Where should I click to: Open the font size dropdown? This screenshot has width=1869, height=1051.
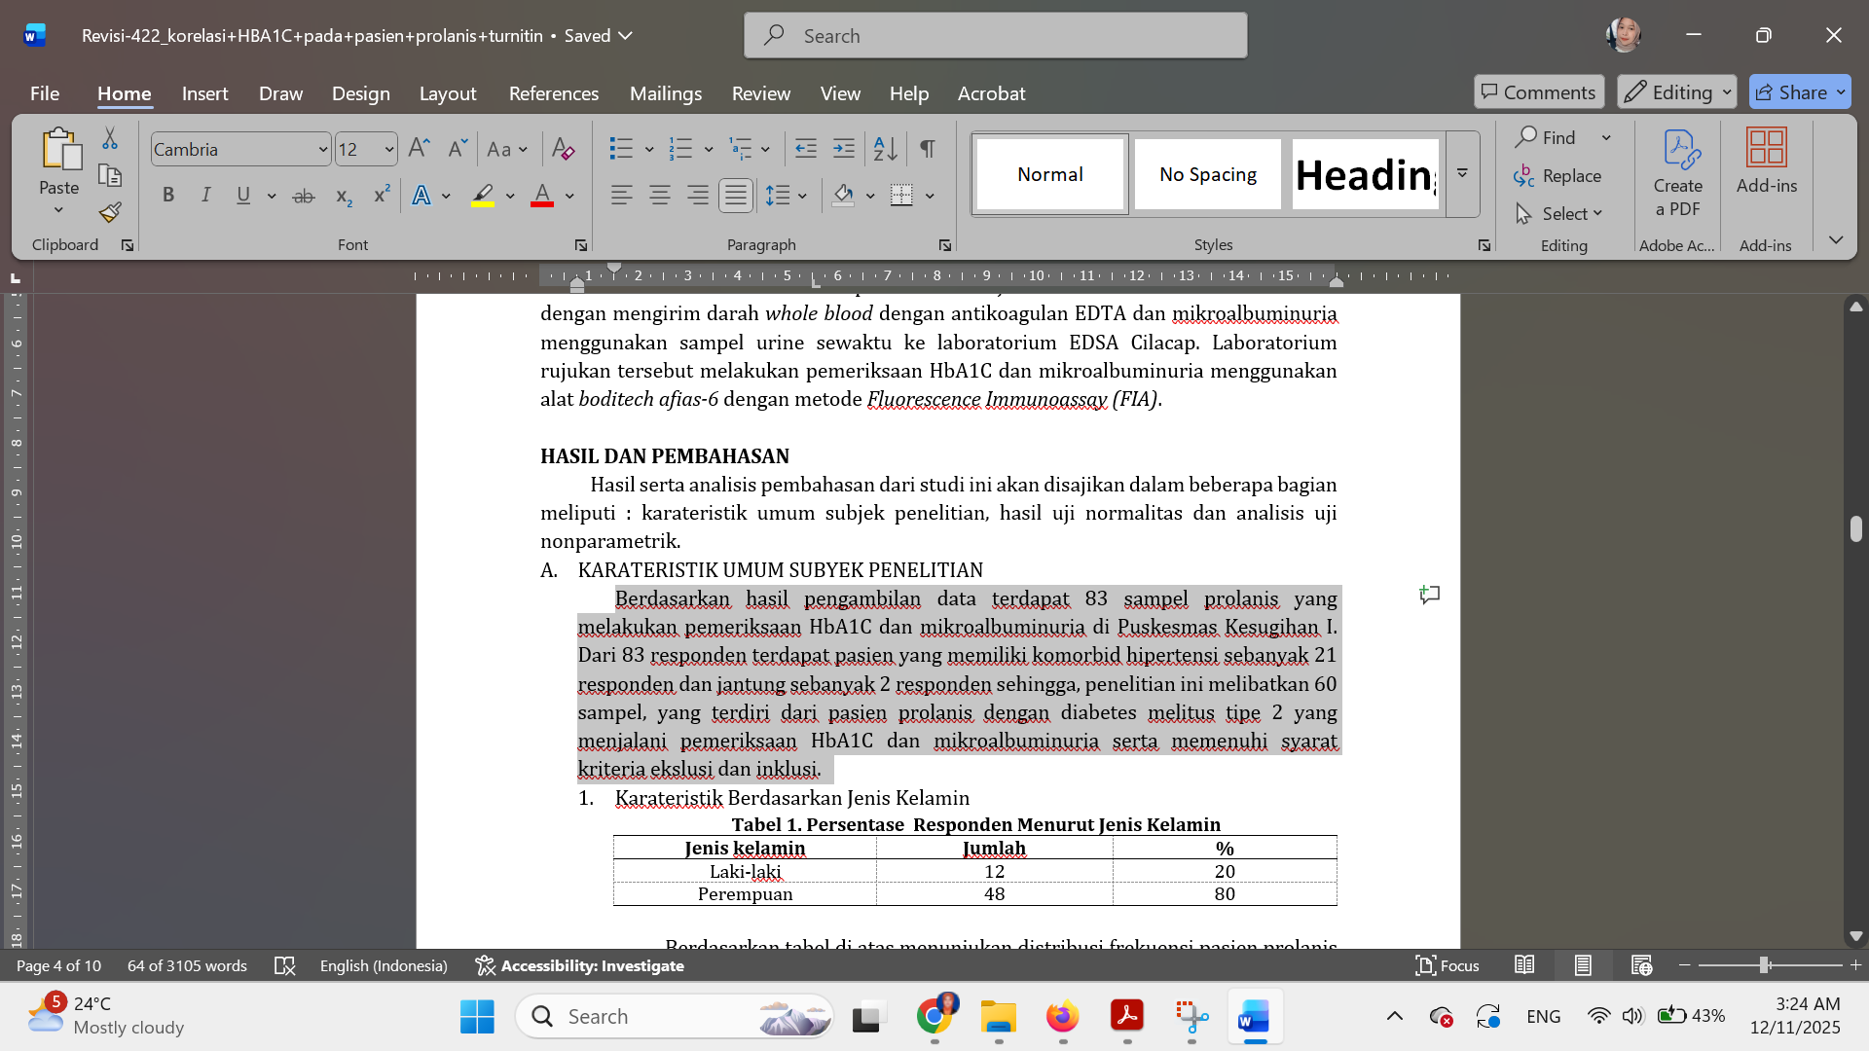click(389, 150)
